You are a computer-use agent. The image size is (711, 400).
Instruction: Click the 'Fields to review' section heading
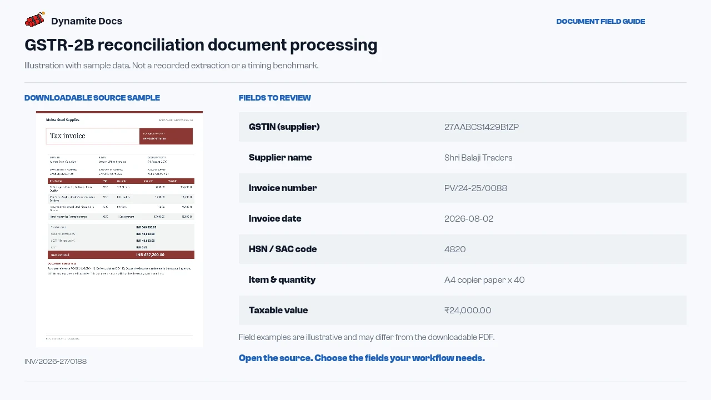pyautogui.click(x=275, y=98)
